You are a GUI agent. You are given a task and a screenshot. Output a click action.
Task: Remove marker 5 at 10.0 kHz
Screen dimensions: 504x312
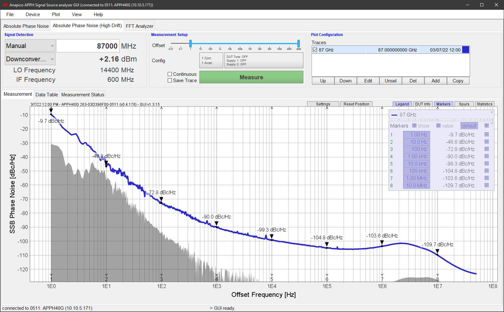coord(486,163)
